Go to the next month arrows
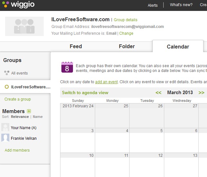Viewport: 207px width, 177px height. point(202,93)
